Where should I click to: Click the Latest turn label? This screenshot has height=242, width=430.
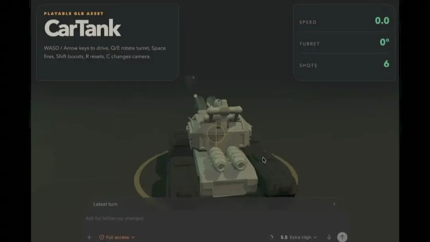105,204
